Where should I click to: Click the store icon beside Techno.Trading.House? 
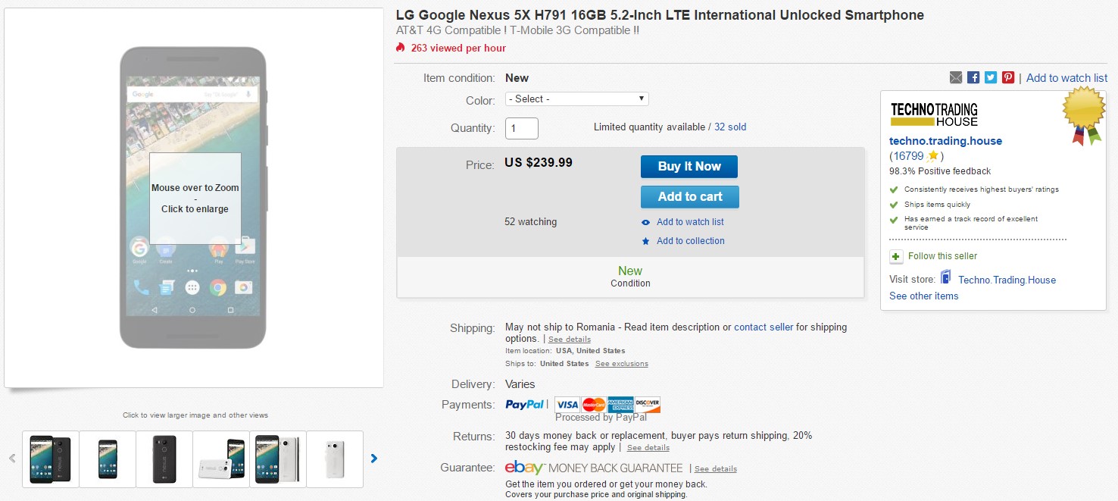coord(946,277)
